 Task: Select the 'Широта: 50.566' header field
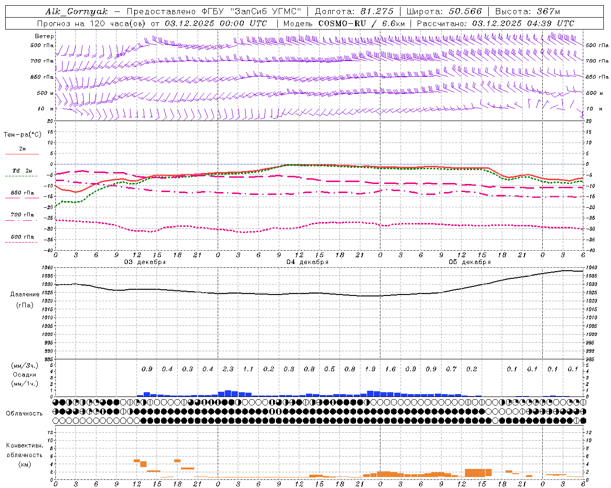click(444, 11)
